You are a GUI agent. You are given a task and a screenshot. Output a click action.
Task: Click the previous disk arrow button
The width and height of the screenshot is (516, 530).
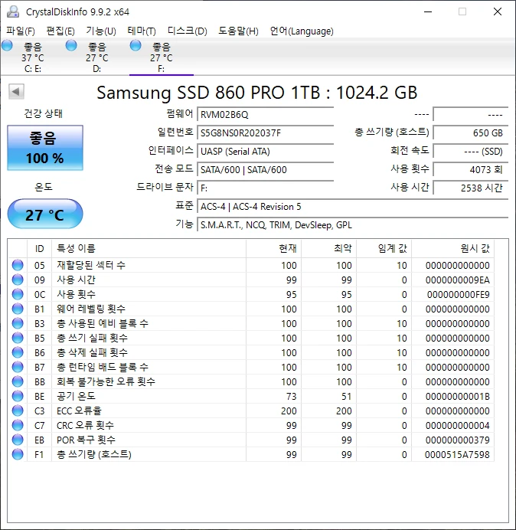(16, 92)
